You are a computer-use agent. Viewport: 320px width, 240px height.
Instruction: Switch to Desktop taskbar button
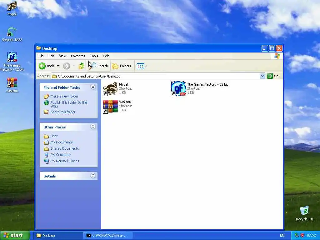click(x=58, y=236)
